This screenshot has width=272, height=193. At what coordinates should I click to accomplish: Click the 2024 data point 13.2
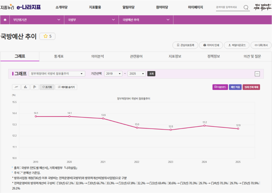204,126
